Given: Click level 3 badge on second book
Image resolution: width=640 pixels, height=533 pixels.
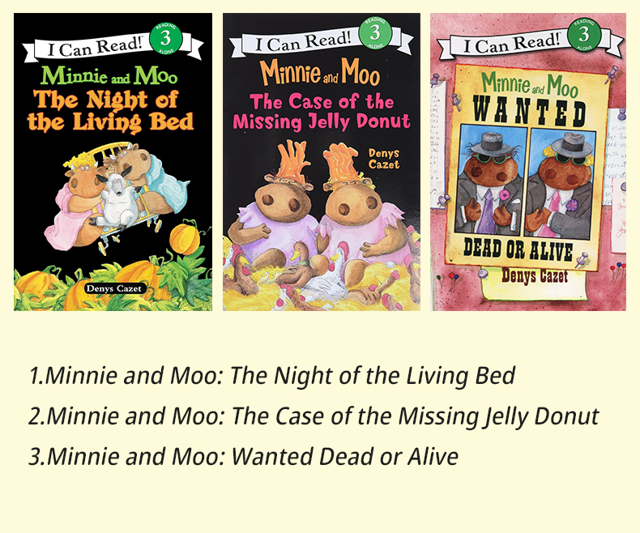Looking at the screenshot, I should pos(376,33).
